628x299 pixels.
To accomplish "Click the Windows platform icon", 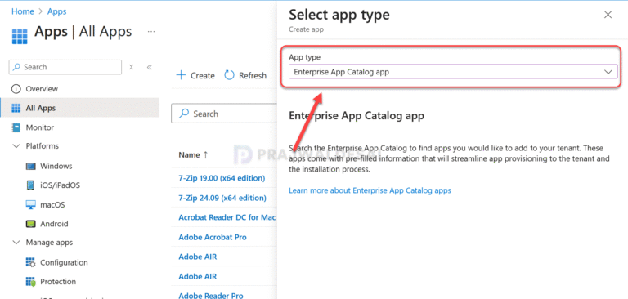I will pos(30,166).
